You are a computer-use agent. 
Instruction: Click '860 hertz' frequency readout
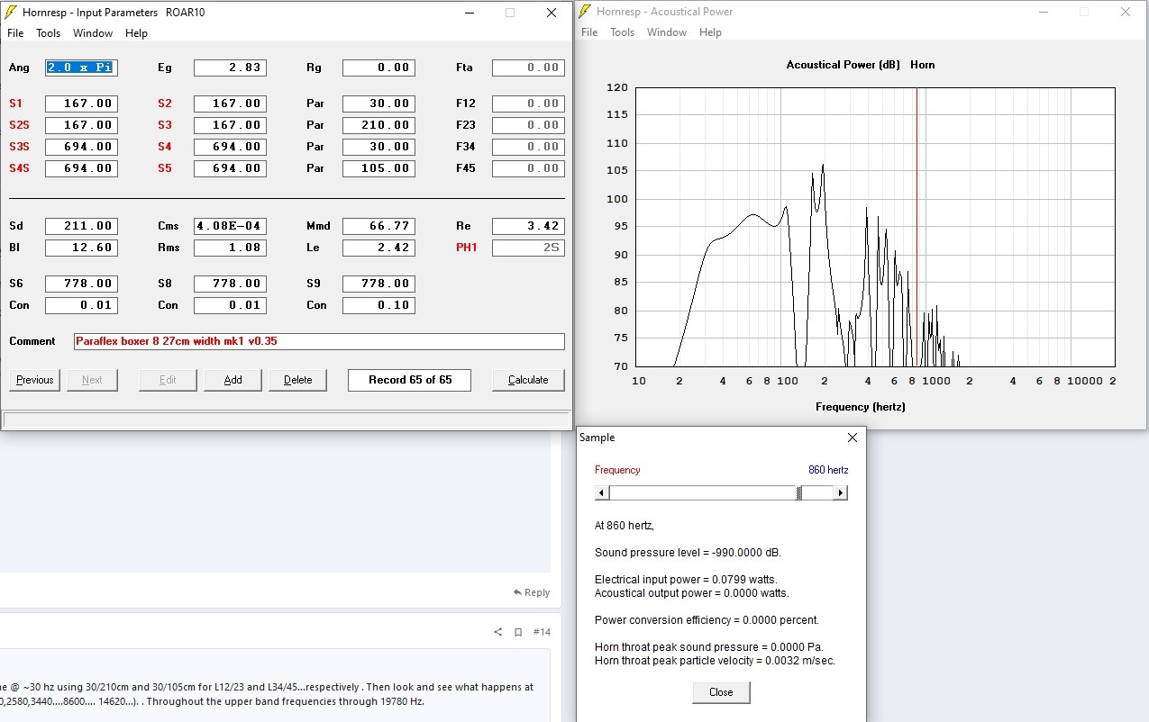828,470
